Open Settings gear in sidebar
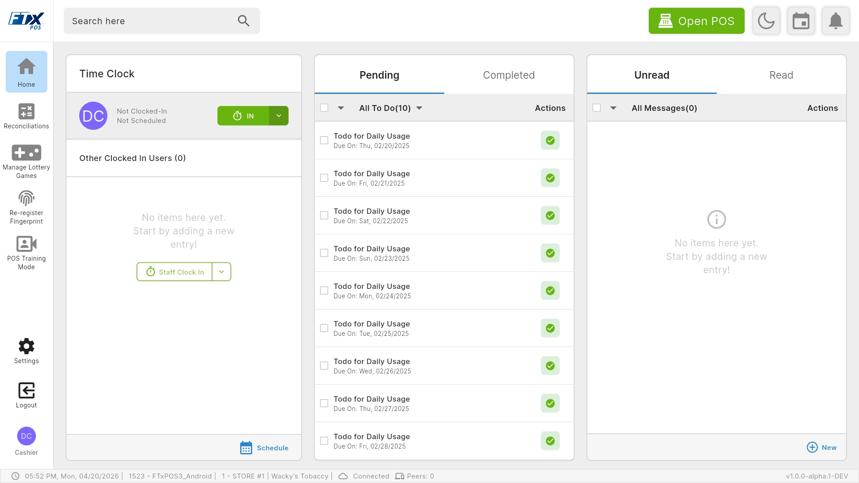This screenshot has width=859, height=483. (x=26, y=351)
